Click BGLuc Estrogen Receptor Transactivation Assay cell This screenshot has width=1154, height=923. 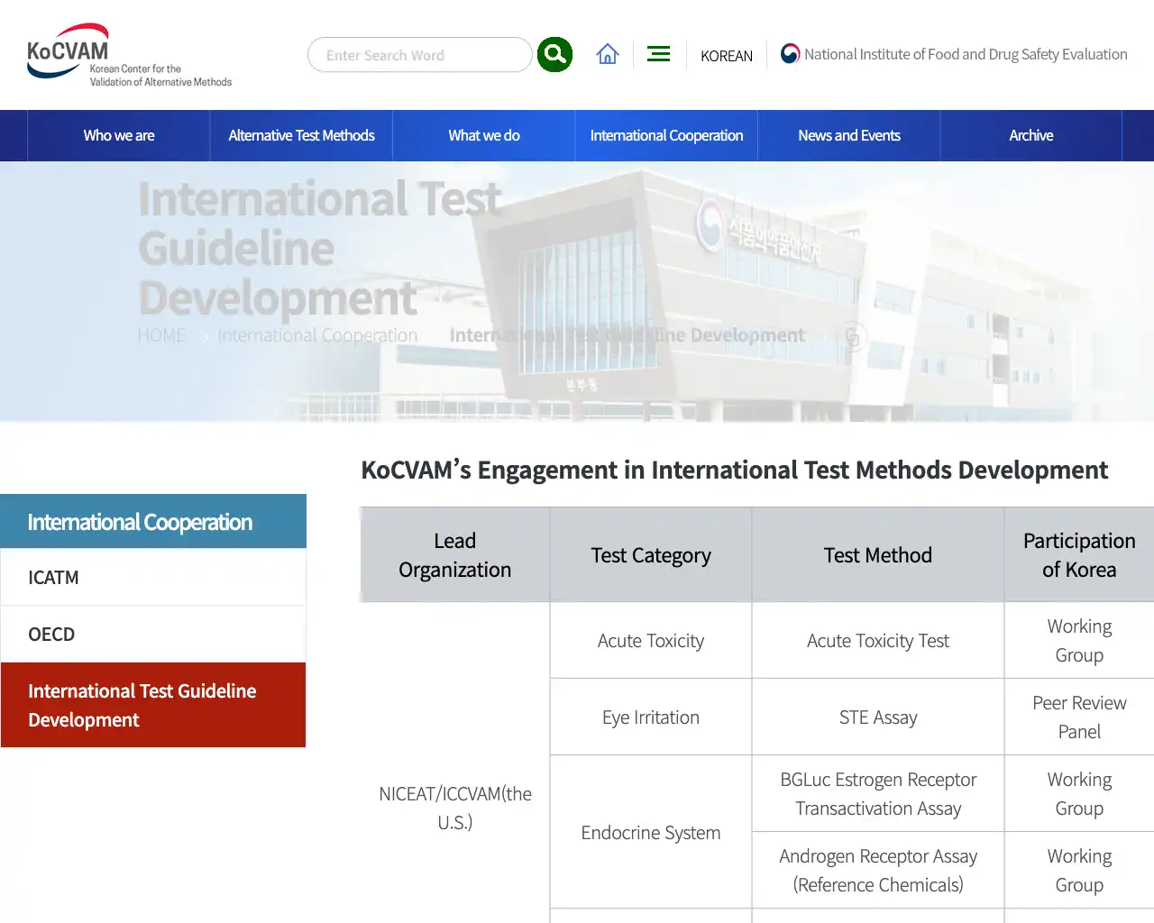coord(878,794)
